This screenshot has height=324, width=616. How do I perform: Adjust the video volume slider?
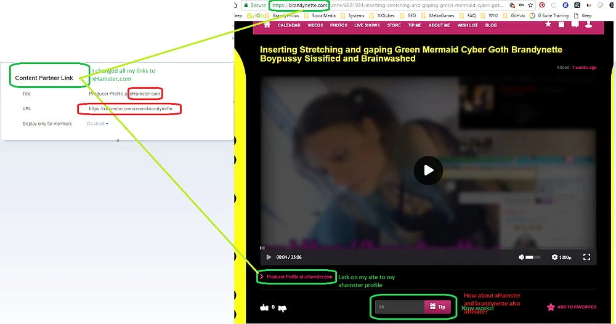click(533, 257)
